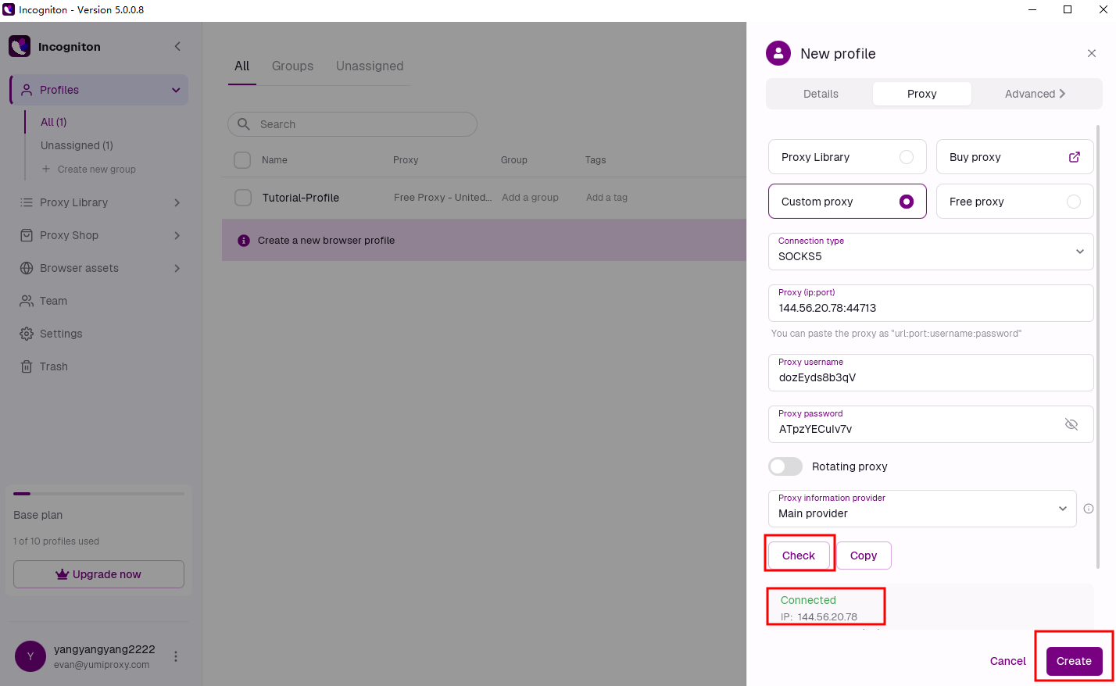The height and width of the screenshot is (686, 1116).
Task: Select Unassigned (1) in sidebar tree
Action: (77, 145)
